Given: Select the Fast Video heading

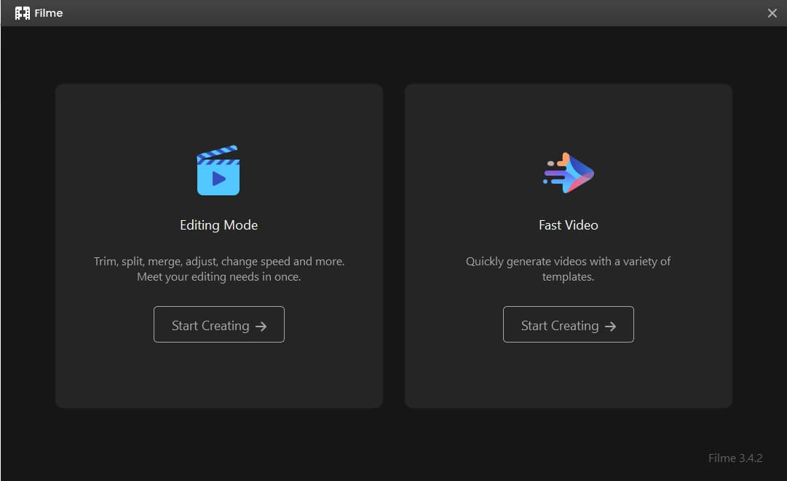Looking at the screenshot, I should pyautogui.click(x=568, y=225).
